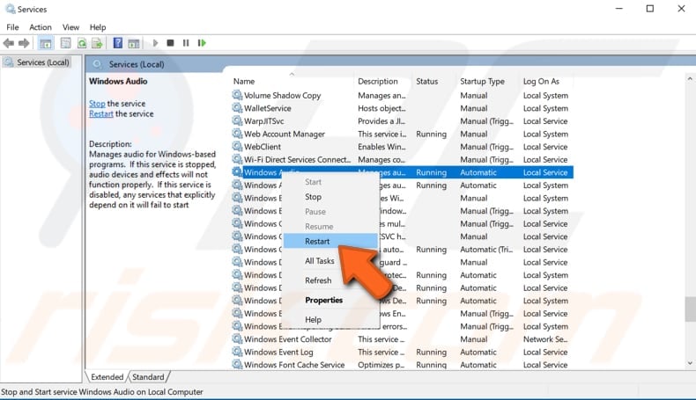Choose Help in the context menu
The width and height of the screenshot is (696, 400).
click(330, 319)
